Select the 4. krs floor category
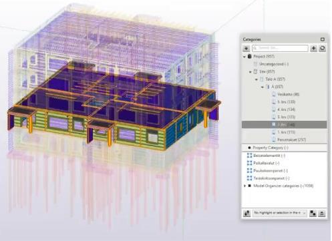The height and width of the screenshot is (241, 332). 283,109
